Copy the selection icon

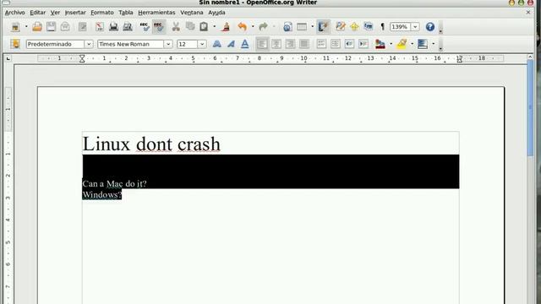click(x=190, y=27)
